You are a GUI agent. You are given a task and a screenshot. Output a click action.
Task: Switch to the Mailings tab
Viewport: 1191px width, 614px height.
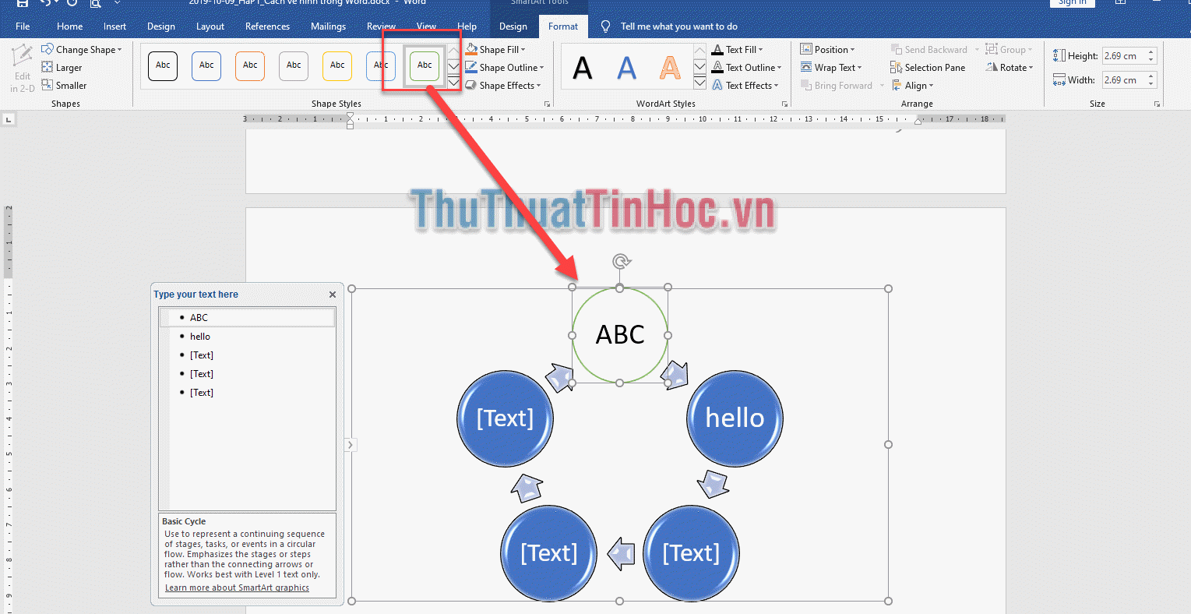328,26
